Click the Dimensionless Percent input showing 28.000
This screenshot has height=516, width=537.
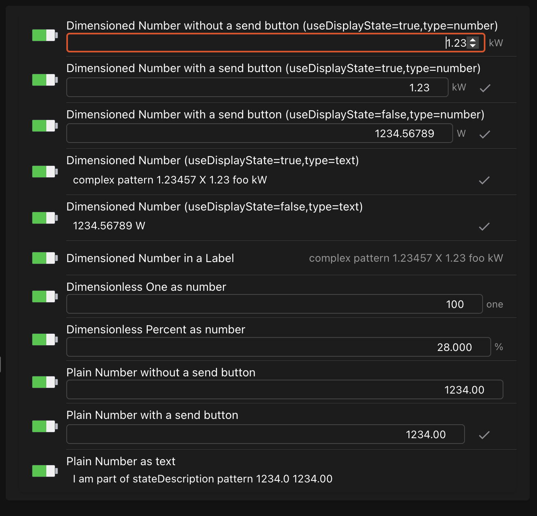[278, 347]
